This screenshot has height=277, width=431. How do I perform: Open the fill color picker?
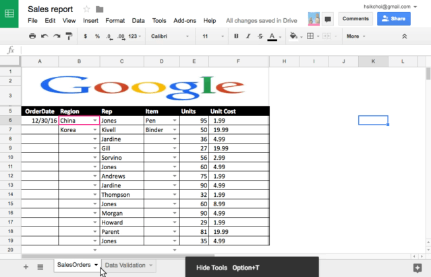[293, 36]
